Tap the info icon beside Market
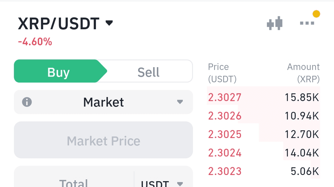The width and height of the screenshot is (334, 187). pos(27,102)
